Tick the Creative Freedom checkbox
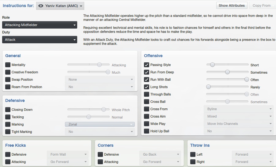The height and width of the screenshot is (167, 276). click(8, 72)
